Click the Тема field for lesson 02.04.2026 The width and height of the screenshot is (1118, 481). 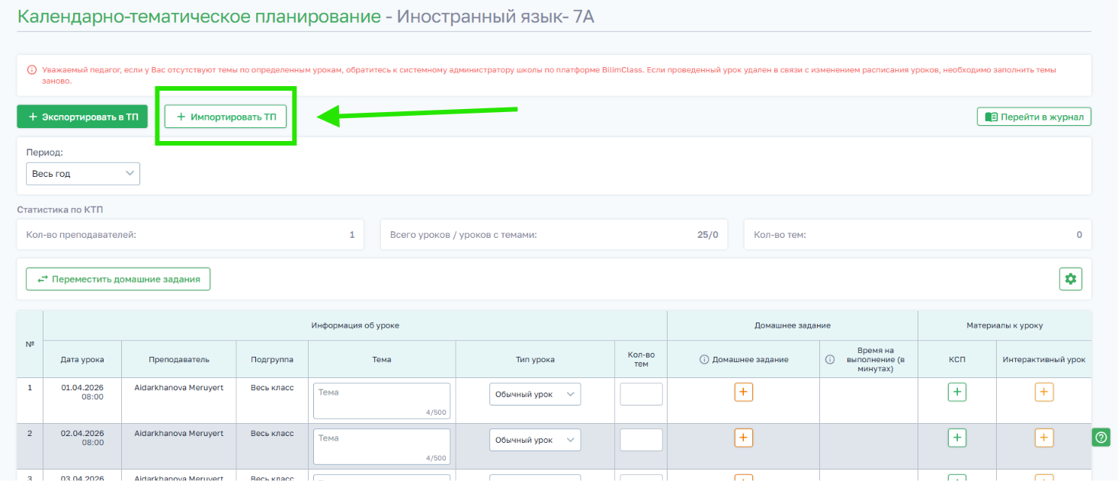click(382, 447)
